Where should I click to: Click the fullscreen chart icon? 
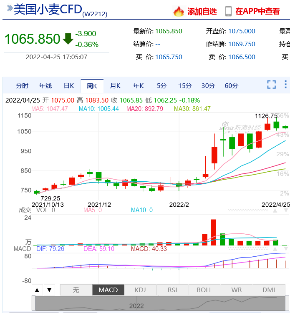click(x=272, y=85)
